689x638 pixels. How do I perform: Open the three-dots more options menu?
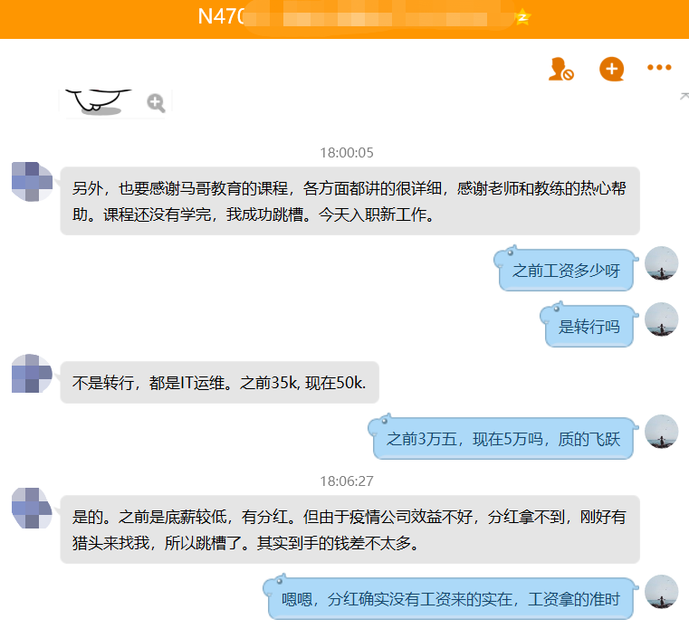pos(659,69)
